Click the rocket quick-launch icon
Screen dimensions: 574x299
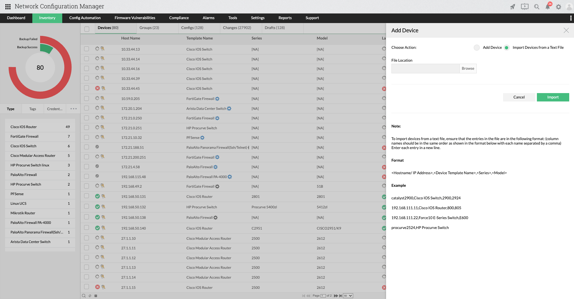click(x=513, y=7)
